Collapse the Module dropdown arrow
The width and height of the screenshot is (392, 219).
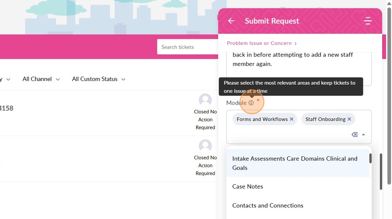(x=363, y=135)
